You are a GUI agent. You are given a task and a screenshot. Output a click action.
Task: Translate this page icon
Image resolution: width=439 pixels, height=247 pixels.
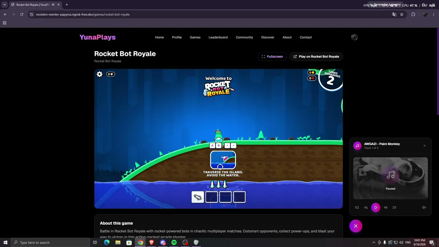[x=394, y=14]
